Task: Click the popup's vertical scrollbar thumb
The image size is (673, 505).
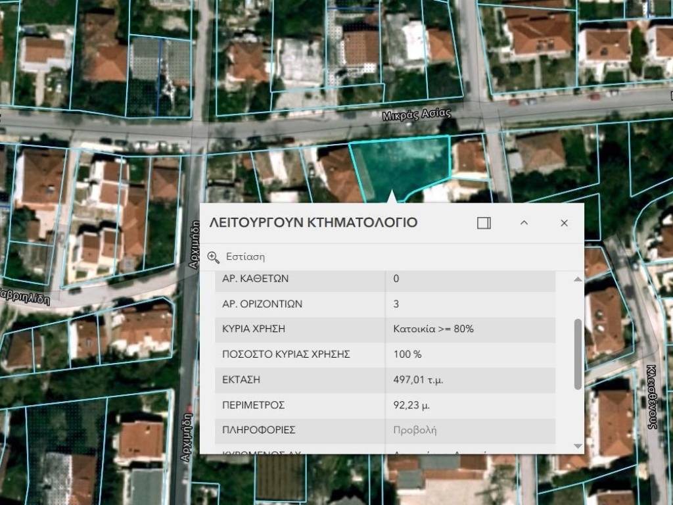Action: tap(578, 353)
